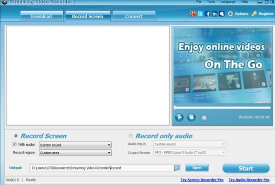Stop the preview video playback
275x185 pixels.
click(x=191, y=117)
